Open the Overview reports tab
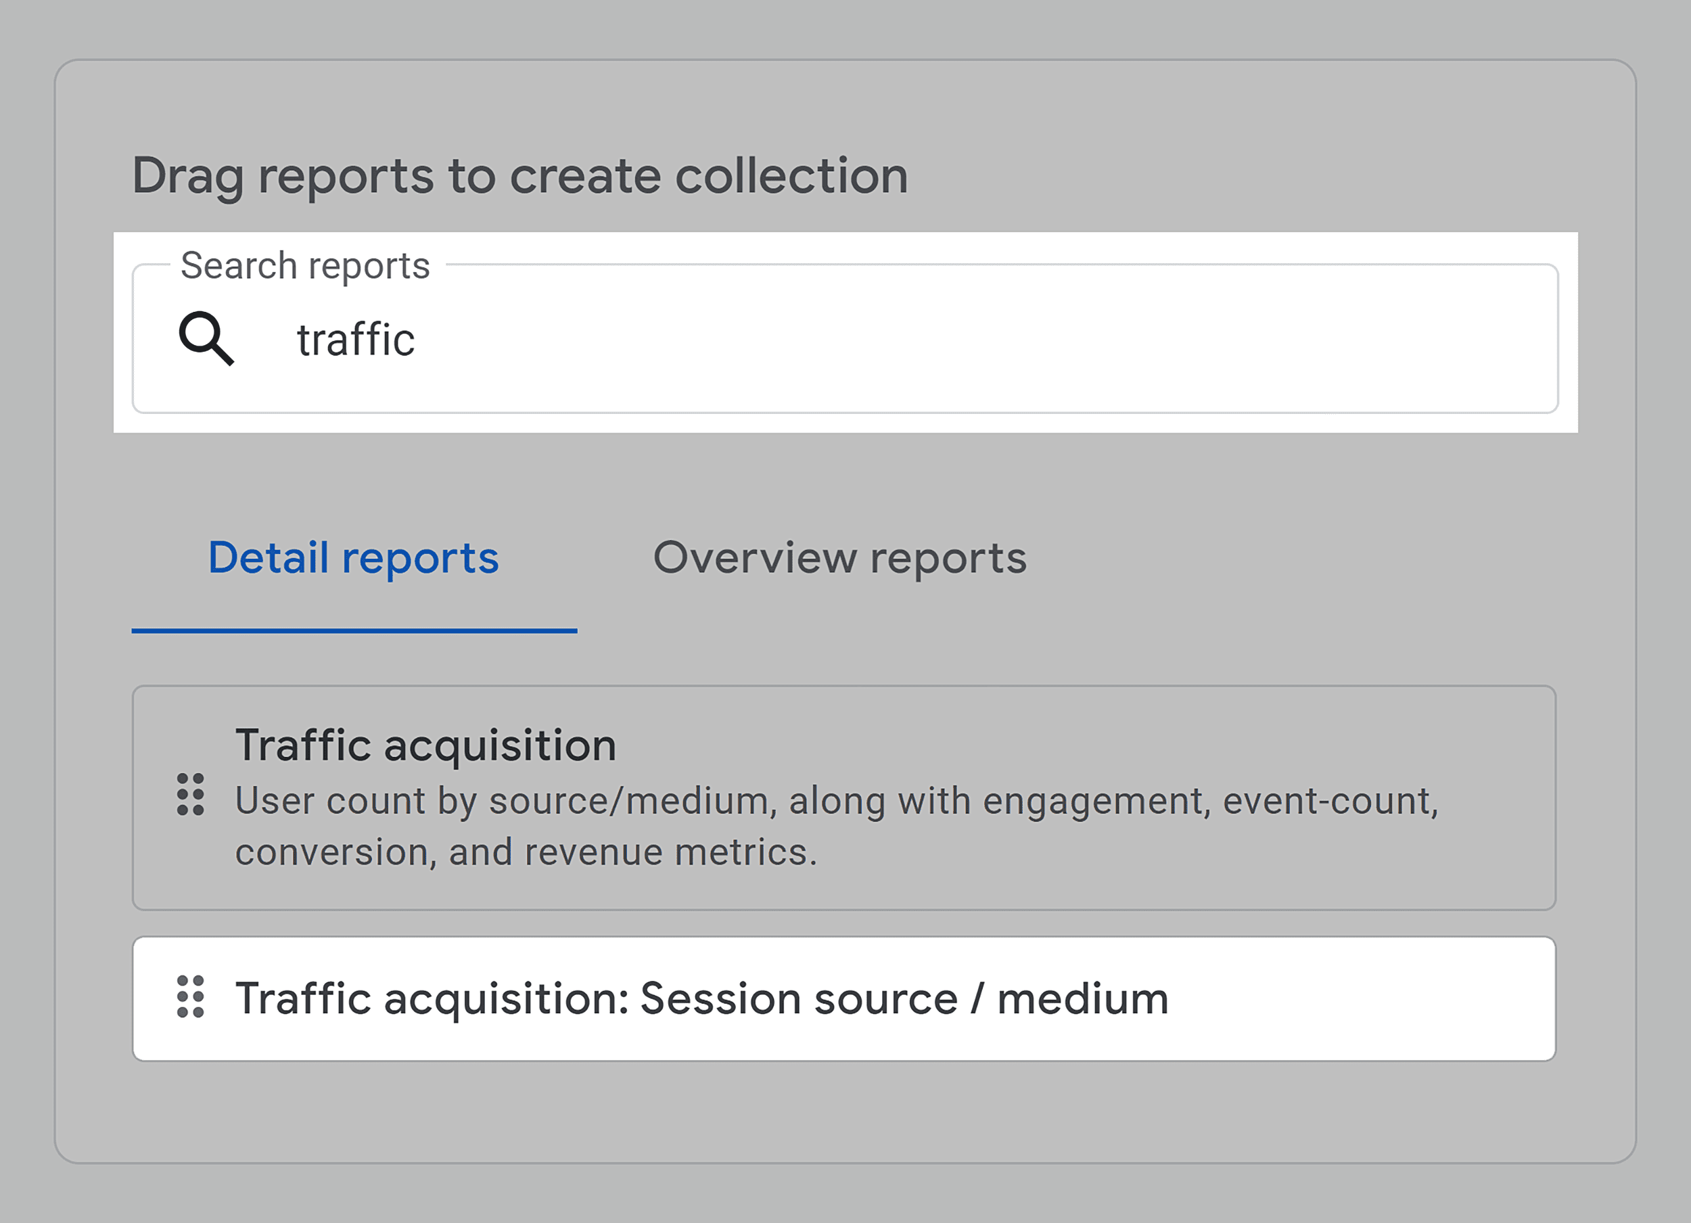This screenshot has height=1223, width=1691. click(x=839, y=559)
